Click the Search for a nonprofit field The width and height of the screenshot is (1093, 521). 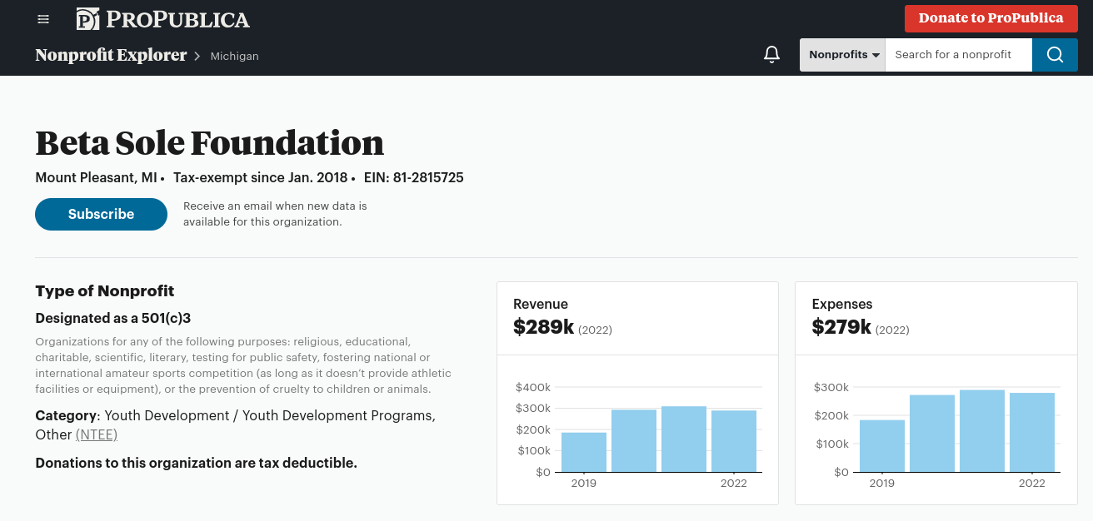coord(959,55)
